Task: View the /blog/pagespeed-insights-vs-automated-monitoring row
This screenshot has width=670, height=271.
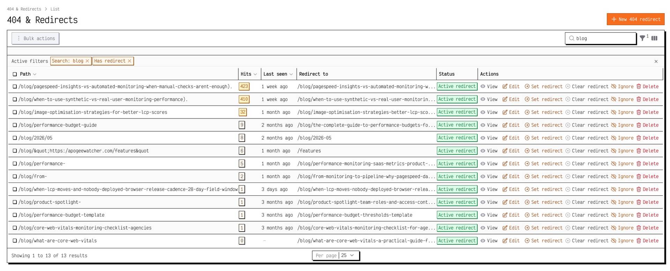Action: (489, 86)
